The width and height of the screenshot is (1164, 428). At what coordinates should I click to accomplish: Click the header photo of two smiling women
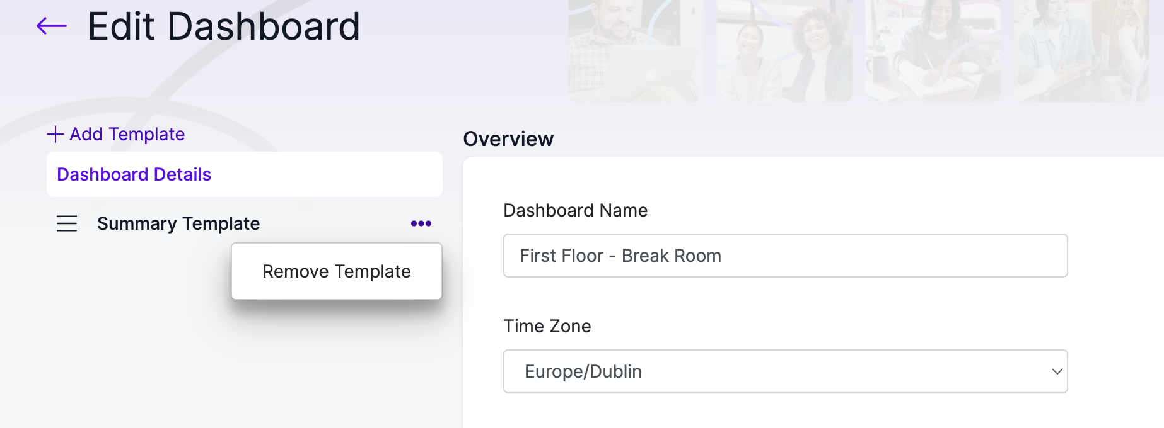tap(784, 50)
